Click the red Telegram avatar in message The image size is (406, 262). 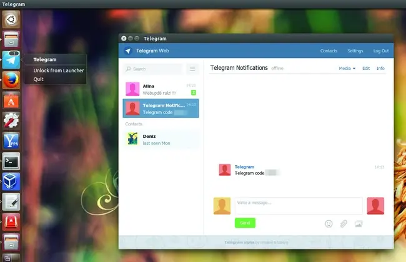click(225, 170)
